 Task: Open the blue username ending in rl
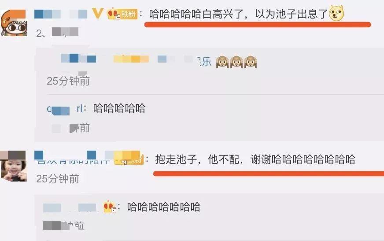point(65,109)
